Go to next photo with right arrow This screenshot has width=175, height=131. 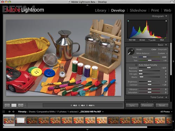tap(13, 112)
